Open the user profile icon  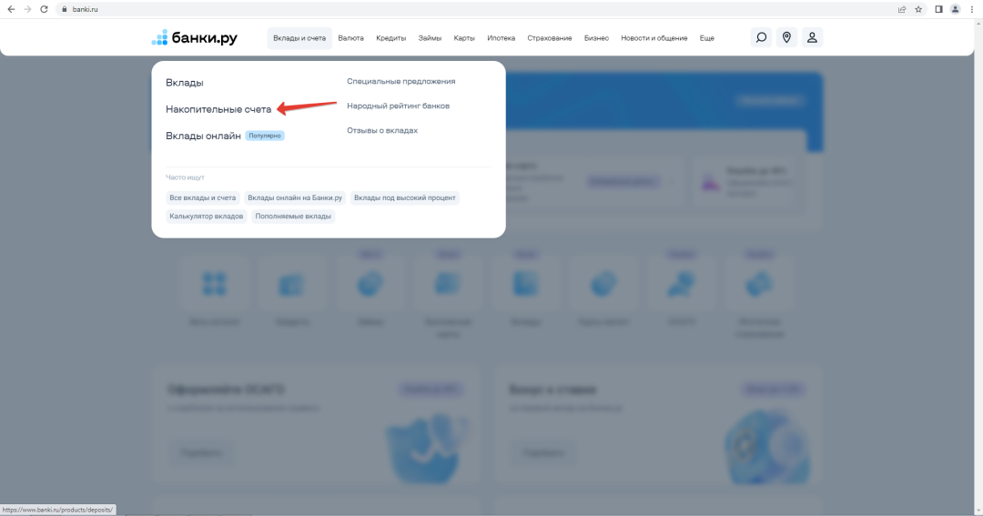812,37
